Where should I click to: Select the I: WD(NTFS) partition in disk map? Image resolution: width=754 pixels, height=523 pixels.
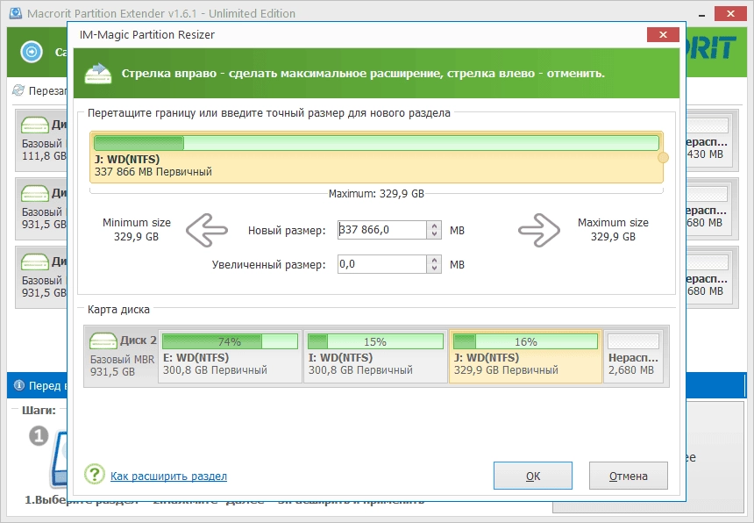tap(375, 356)
